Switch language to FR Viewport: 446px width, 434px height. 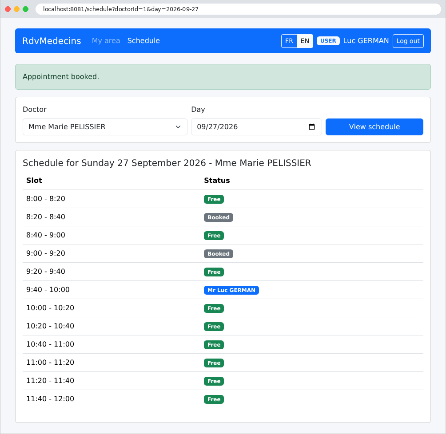click(x=289, y=41)
